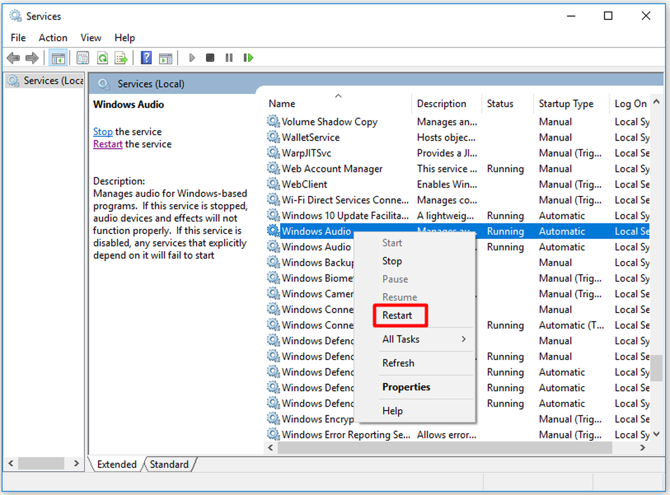Click the Stop the service link

[x=103, y=132]
